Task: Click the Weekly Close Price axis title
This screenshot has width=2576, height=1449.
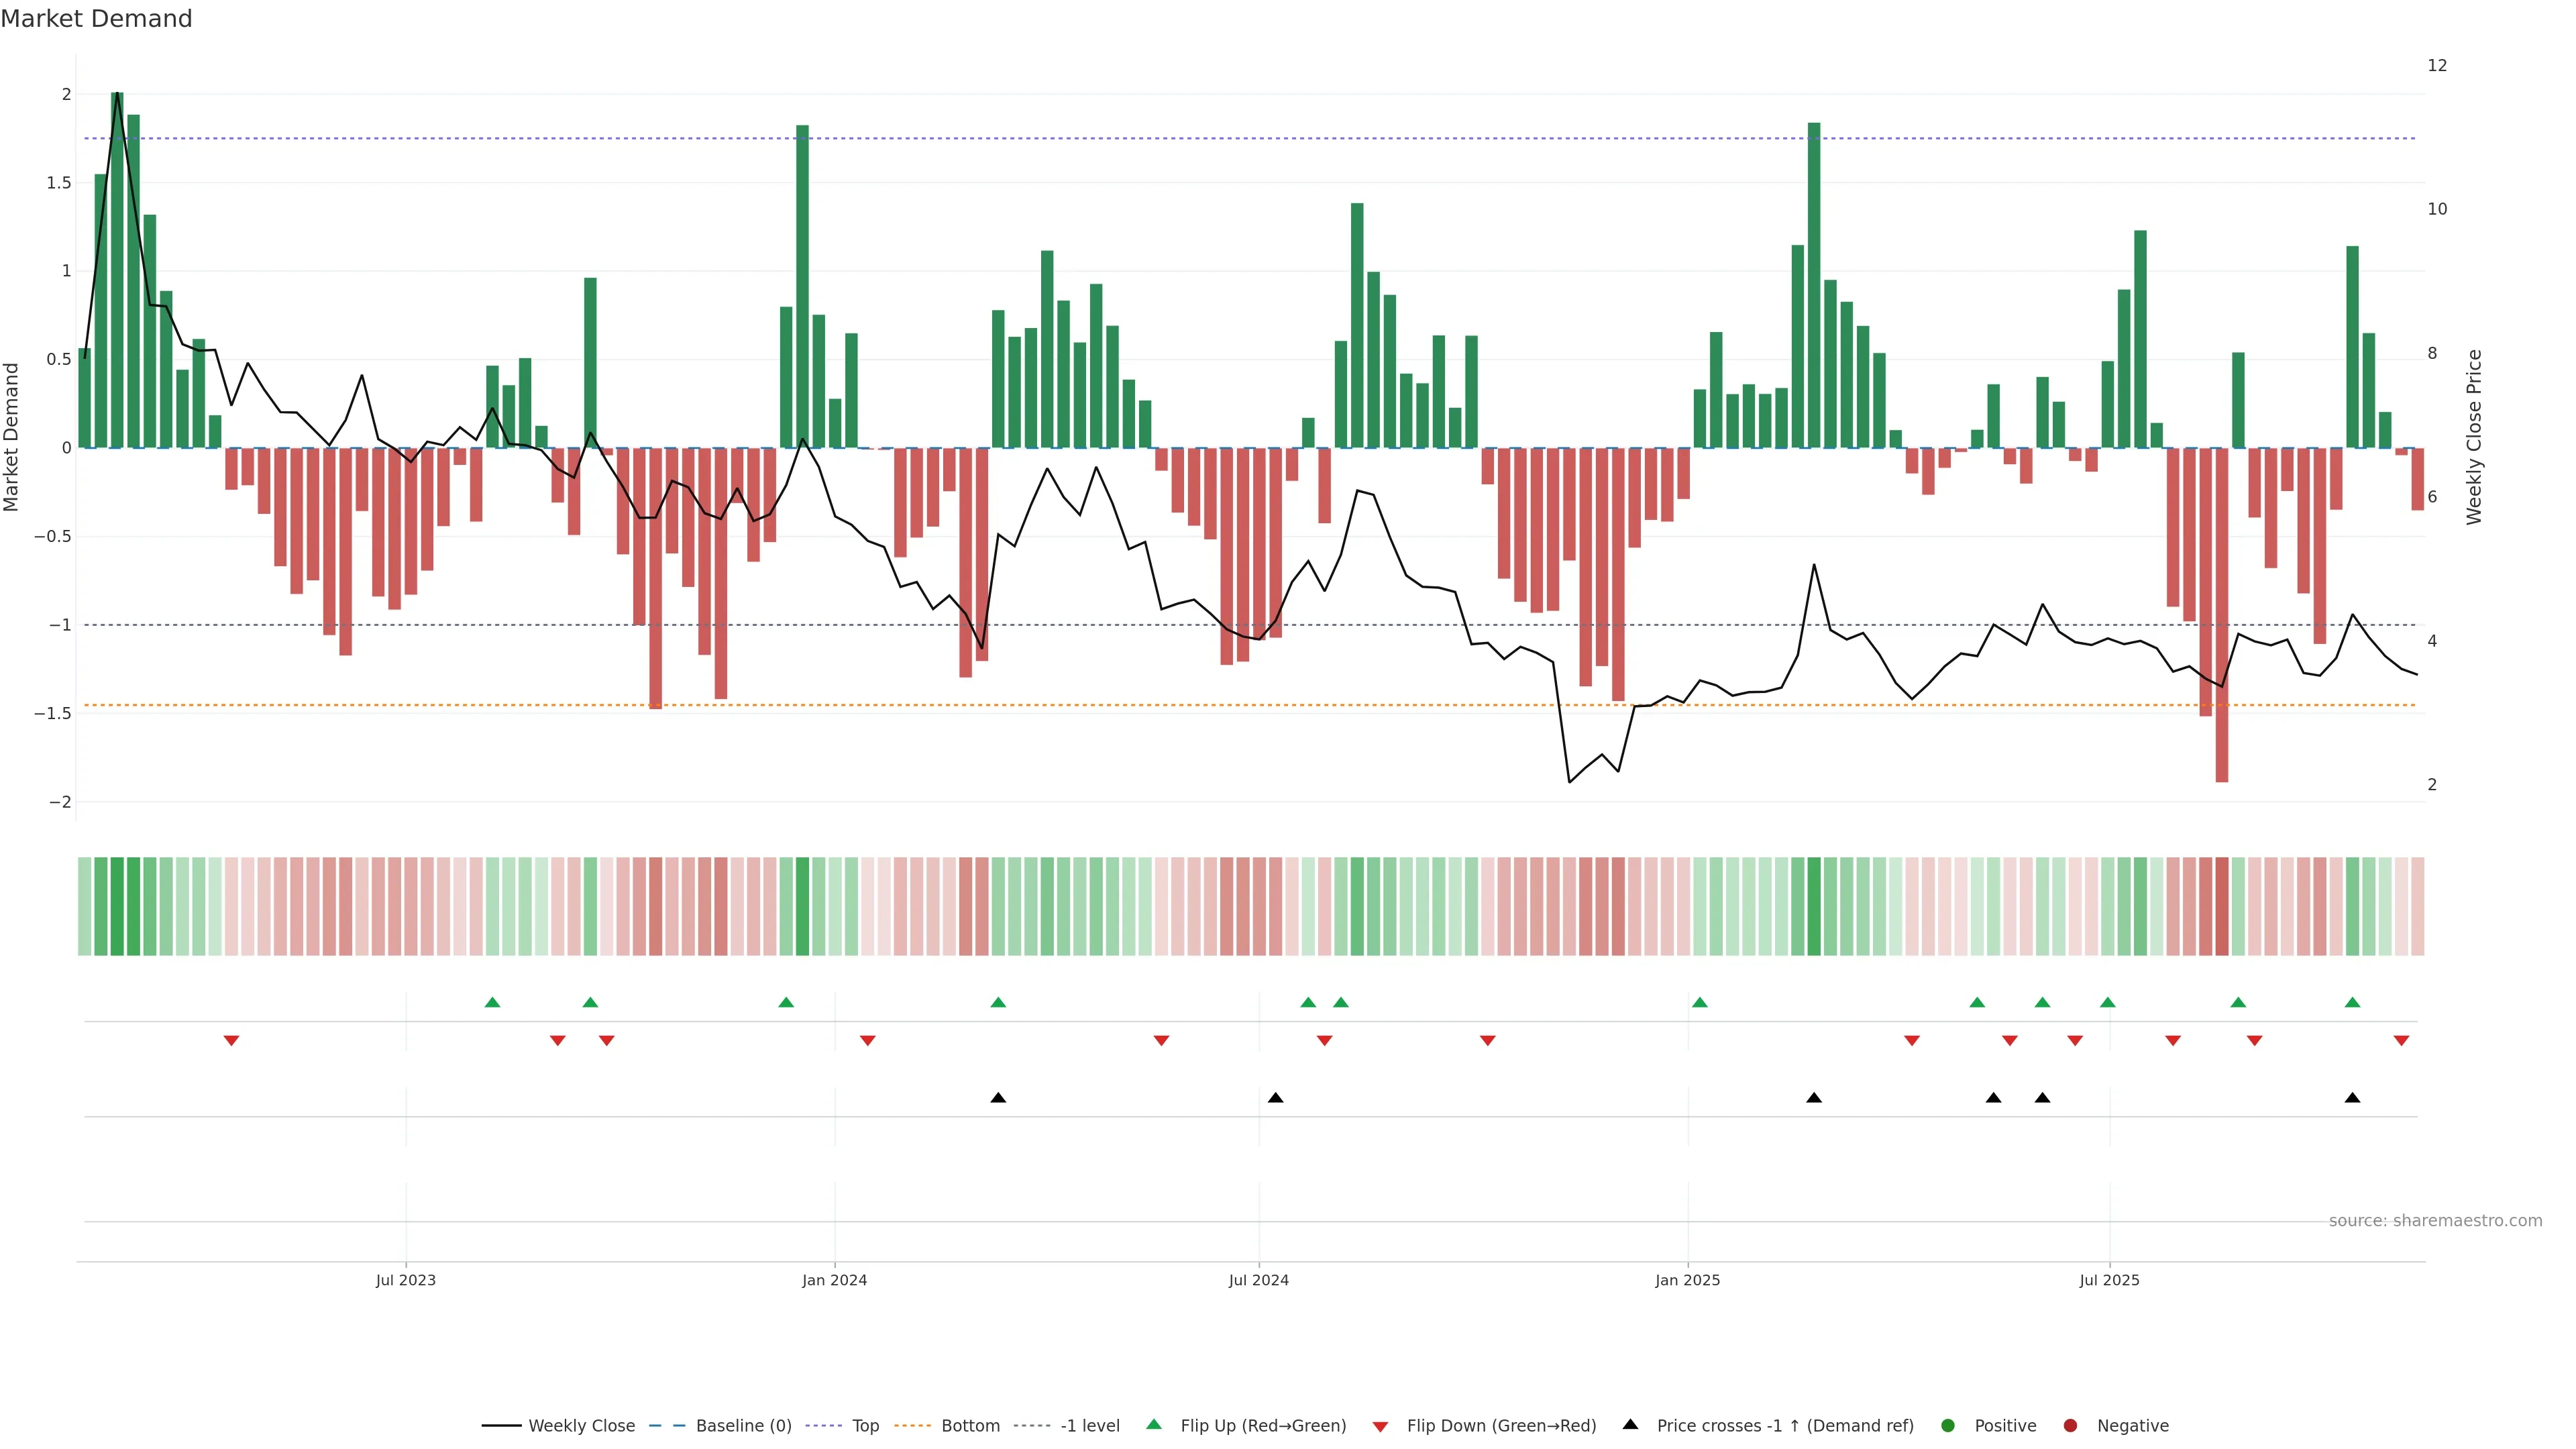Action: [x=2474, y=437]
